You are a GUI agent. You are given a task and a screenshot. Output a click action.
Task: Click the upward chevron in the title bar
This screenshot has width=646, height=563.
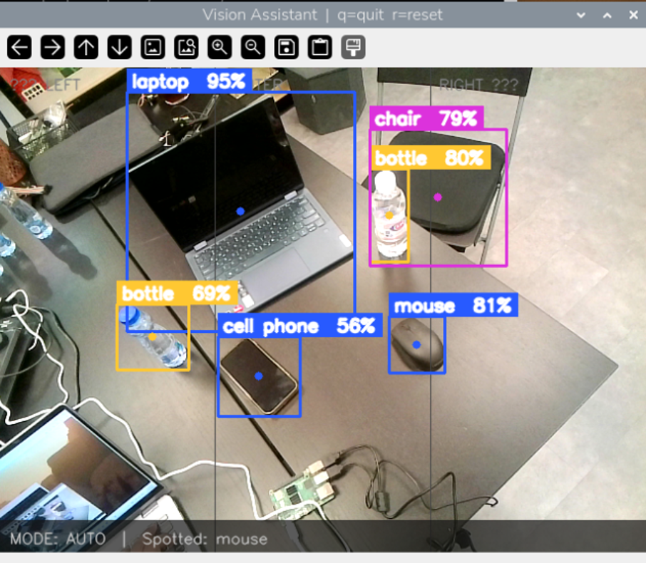pyautogui.click(x=607, y=15)
